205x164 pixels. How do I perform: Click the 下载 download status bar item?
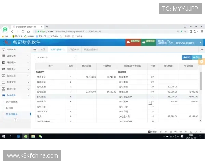point(173,132)
